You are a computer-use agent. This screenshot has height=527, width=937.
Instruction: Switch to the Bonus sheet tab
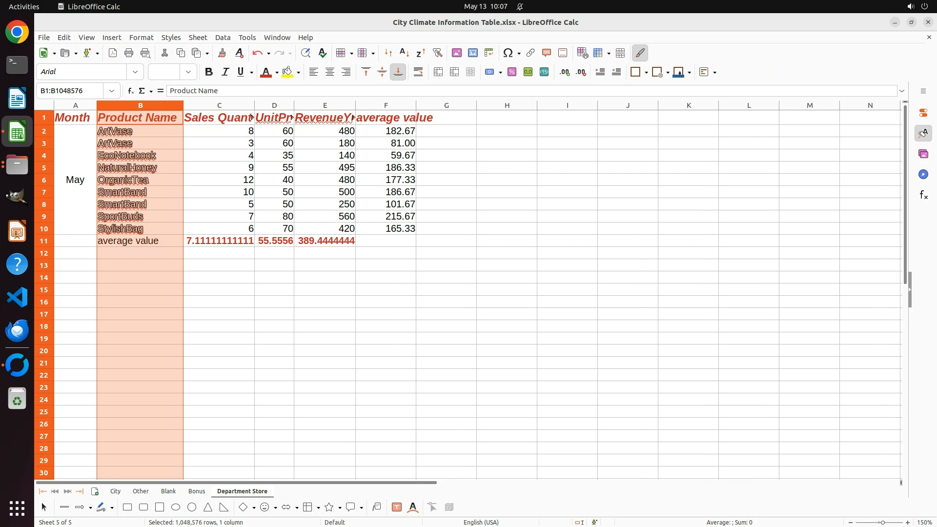point(197,491)
